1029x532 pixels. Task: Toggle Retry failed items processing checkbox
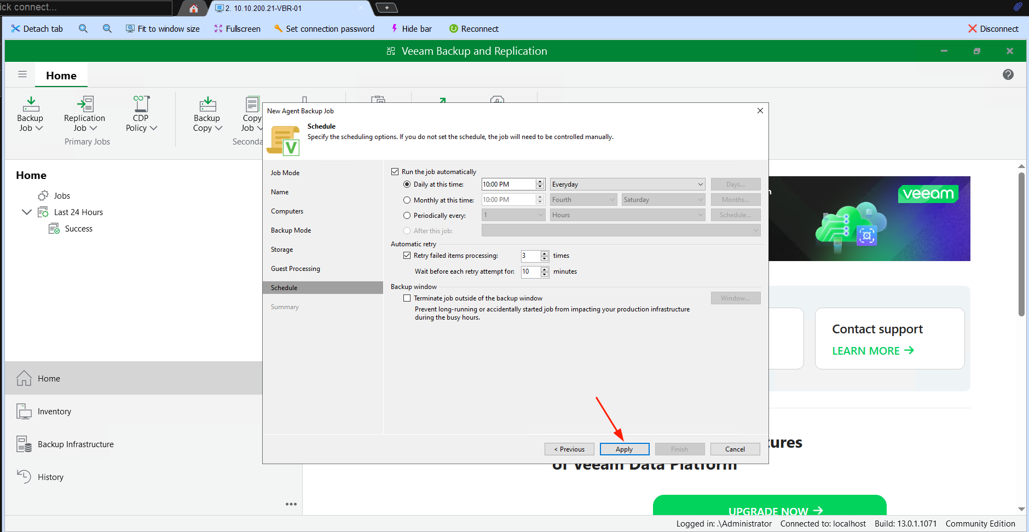point(407,255)
